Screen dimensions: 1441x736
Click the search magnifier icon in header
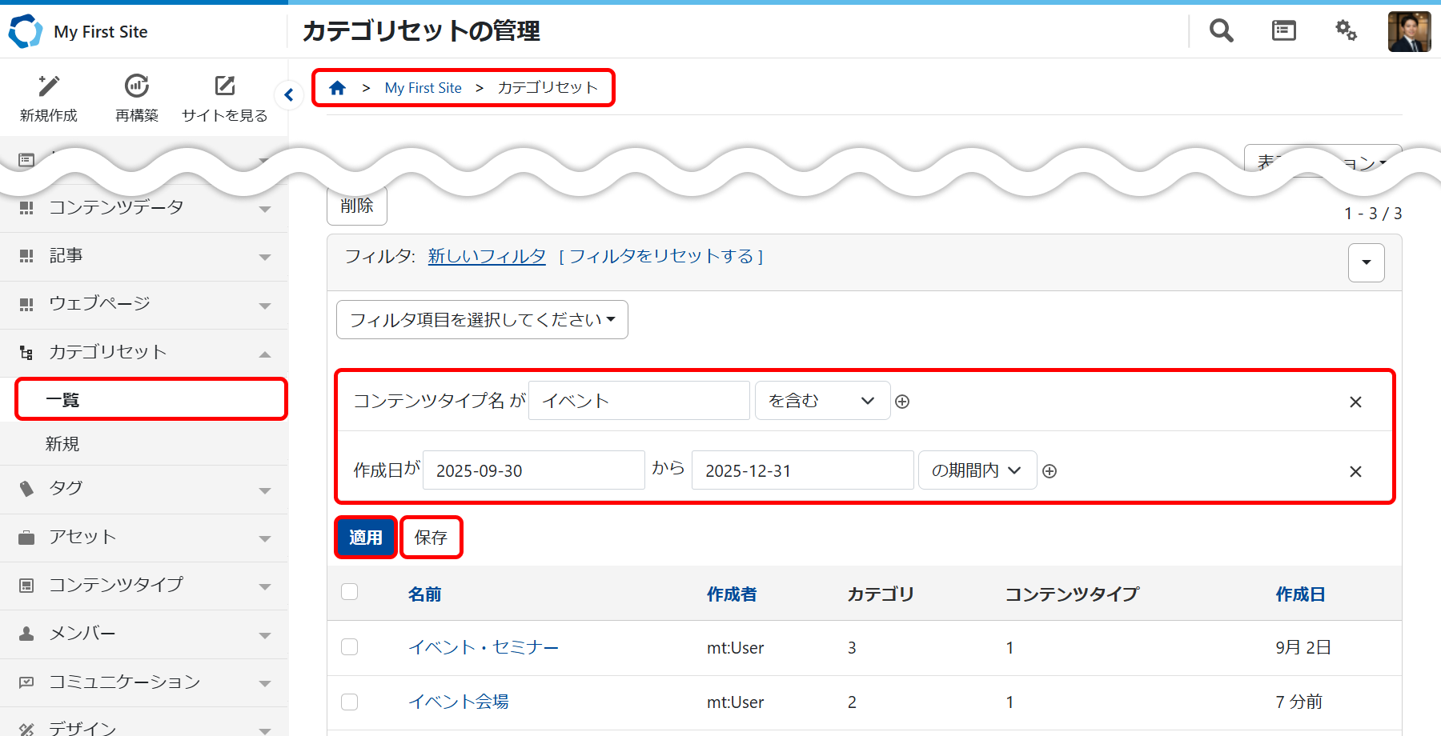click(1221, 31)
